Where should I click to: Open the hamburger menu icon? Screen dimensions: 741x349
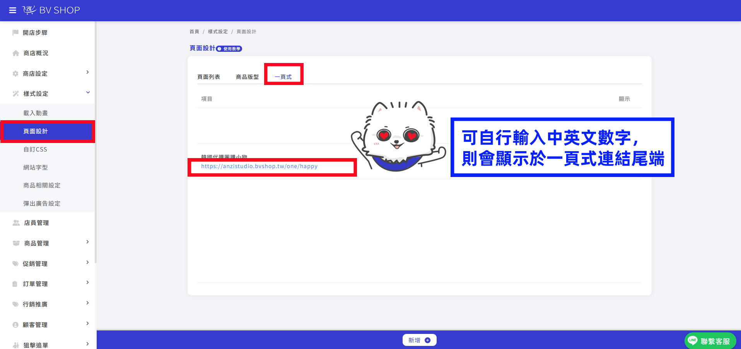click(12, 10)
